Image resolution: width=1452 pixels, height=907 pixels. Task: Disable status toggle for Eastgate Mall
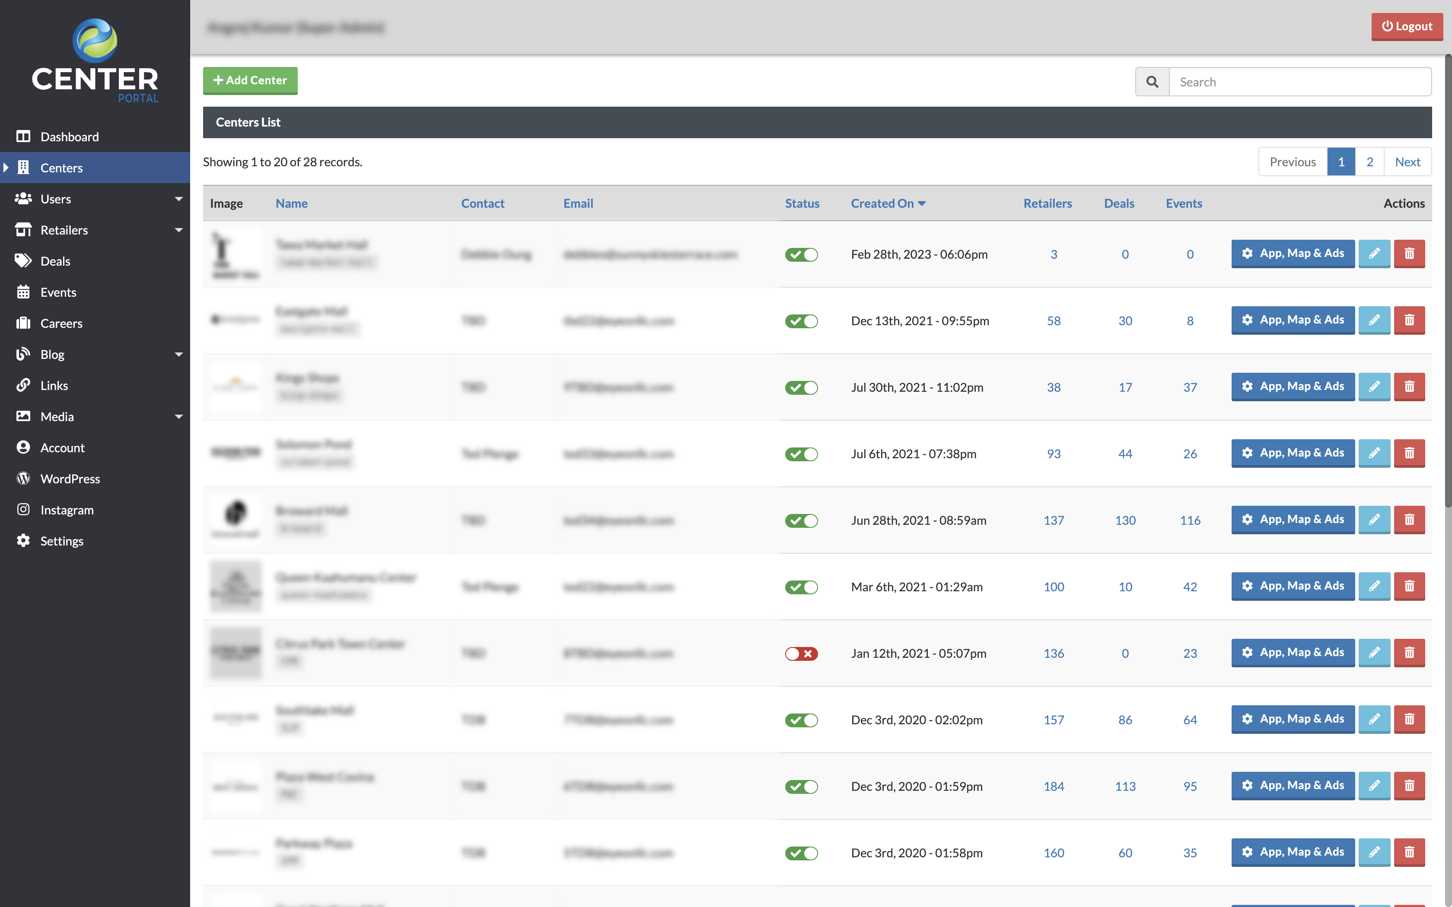pos(802,321)
